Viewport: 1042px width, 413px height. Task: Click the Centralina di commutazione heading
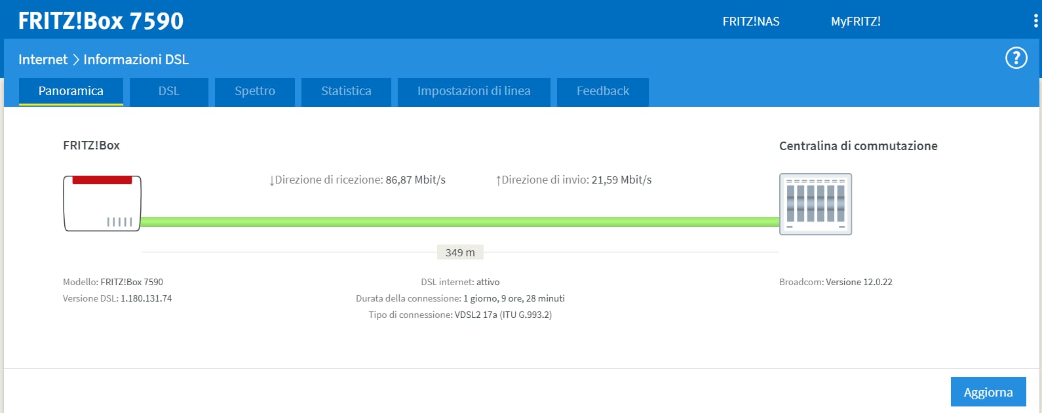pos(858,146)
